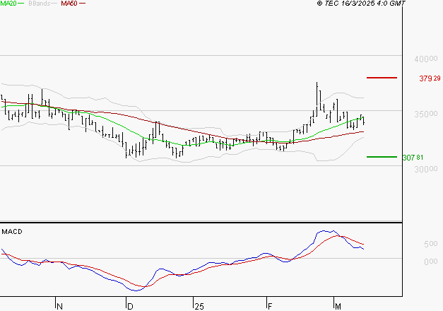Click the 30000 price axis label

coord(427,170)
